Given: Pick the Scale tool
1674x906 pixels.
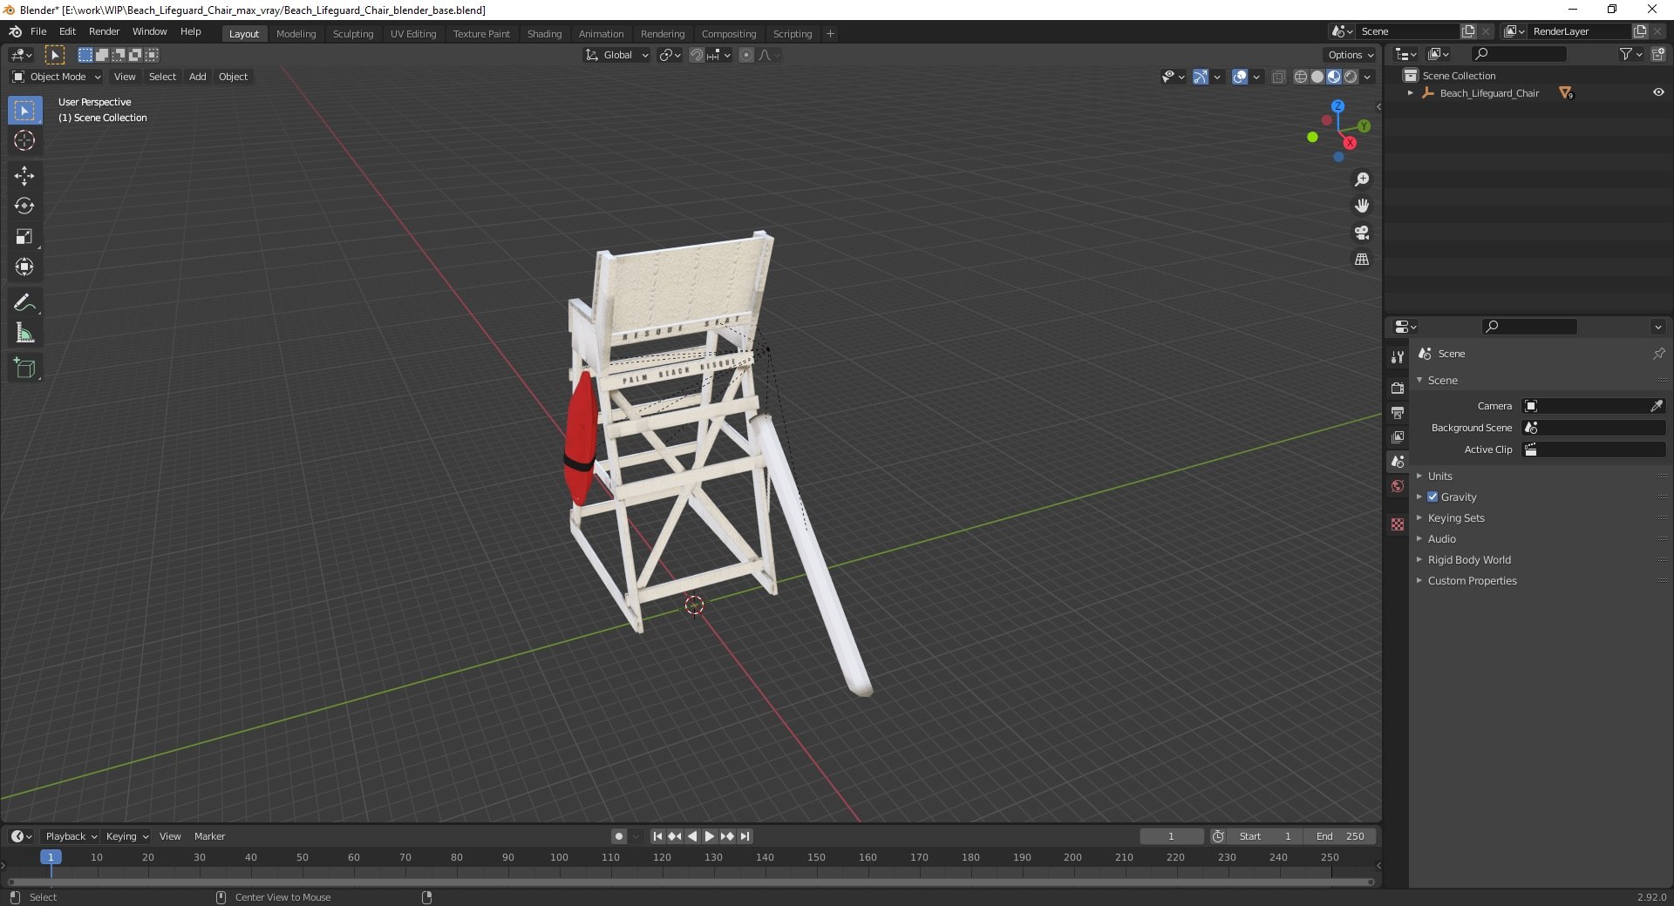Looking at the screenshot, I should [x=24, y=237].
